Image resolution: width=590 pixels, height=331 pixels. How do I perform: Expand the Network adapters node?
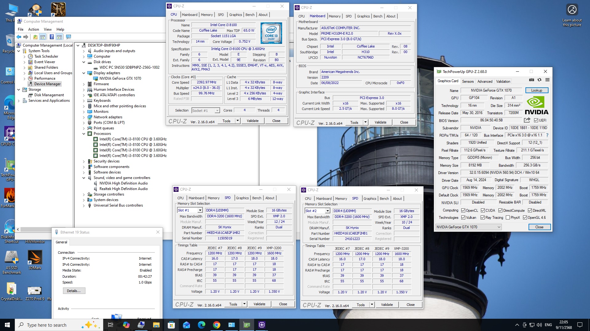84,117
